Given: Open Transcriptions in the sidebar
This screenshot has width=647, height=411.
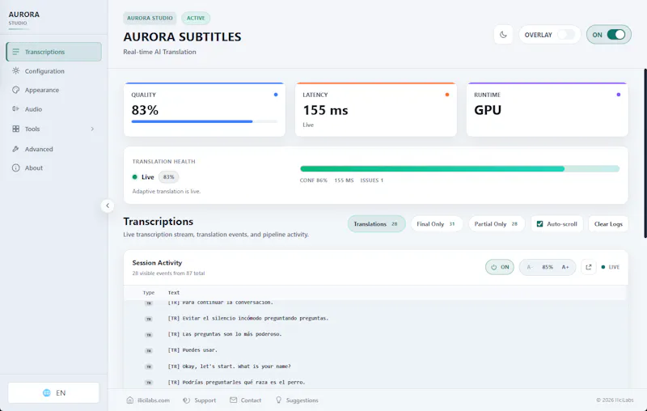Looking at the screenshot, I should coord(53,52).
